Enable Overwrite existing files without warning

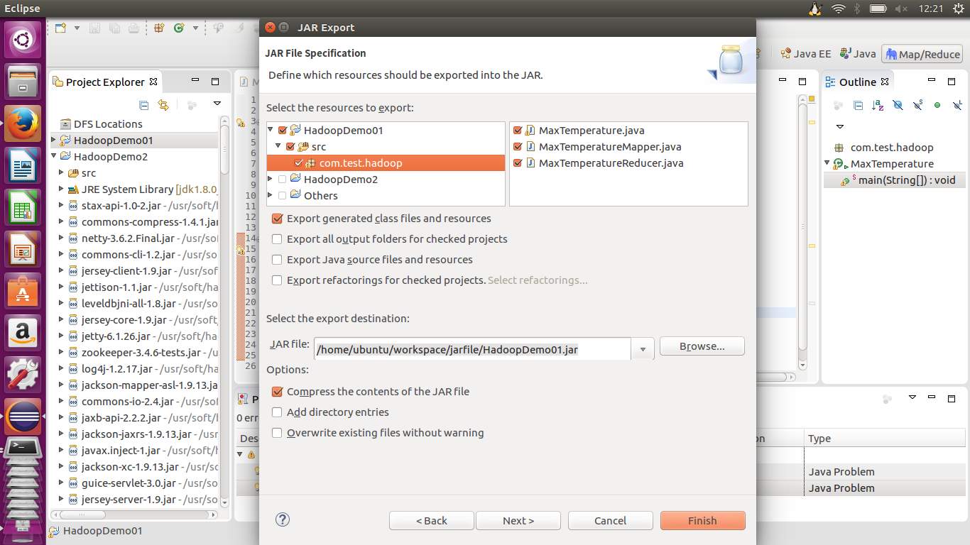(x=278, y=433)
